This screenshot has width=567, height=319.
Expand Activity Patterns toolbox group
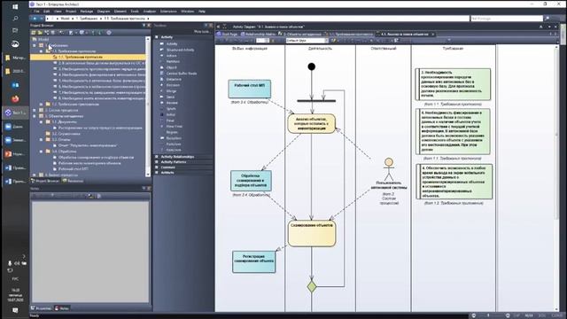tap(157, 162)
